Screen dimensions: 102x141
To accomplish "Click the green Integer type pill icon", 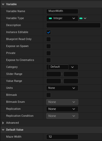I will pos(50,18).
